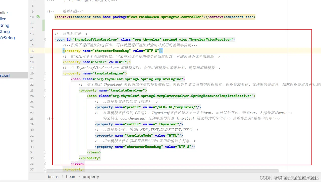Click the 组件扫描 comment on line 9
This screenshot has height=182, width=321.
coord(73,11)
